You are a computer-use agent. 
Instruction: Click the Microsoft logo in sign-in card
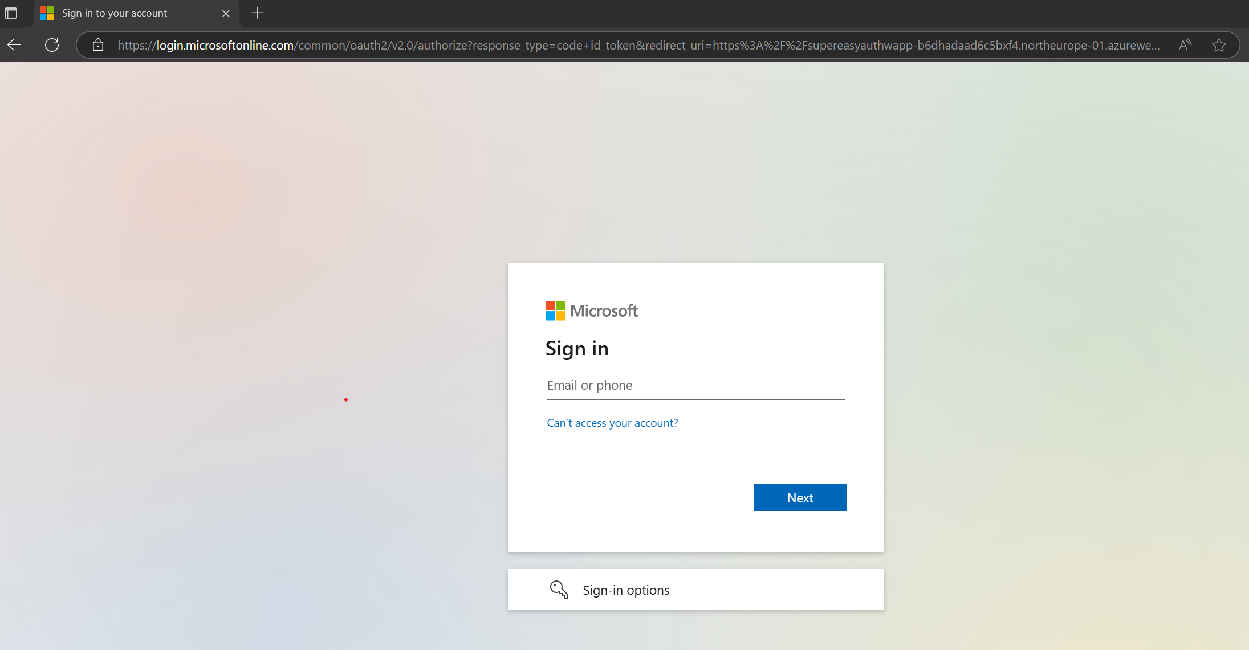pyautogui.click(x=591, y=310)
